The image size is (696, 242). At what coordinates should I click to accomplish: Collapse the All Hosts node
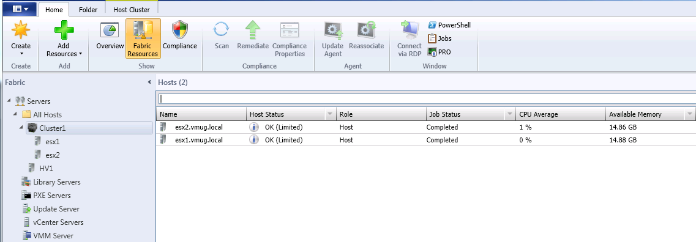tap(15, 115)
